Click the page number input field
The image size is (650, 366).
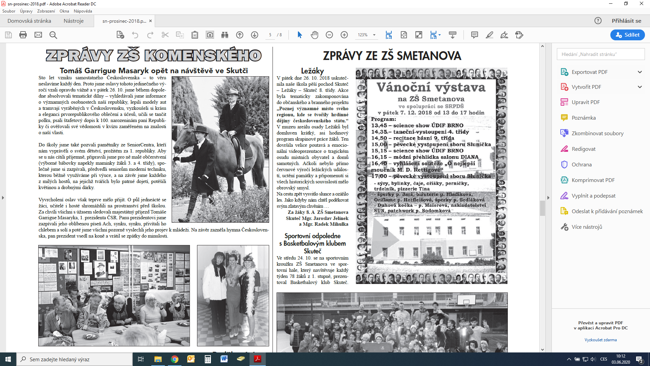coord(270,35)
